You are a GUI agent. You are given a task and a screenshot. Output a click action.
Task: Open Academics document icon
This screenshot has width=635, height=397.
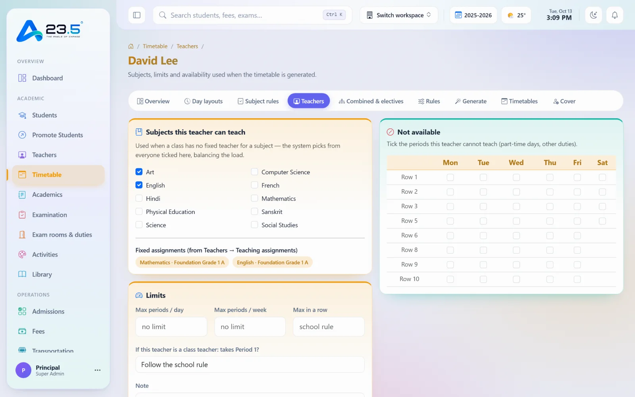22,195
